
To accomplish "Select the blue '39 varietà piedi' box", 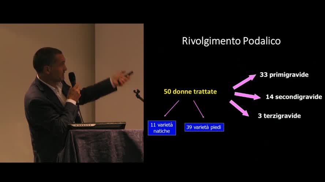I will click(x=204, y=127).
